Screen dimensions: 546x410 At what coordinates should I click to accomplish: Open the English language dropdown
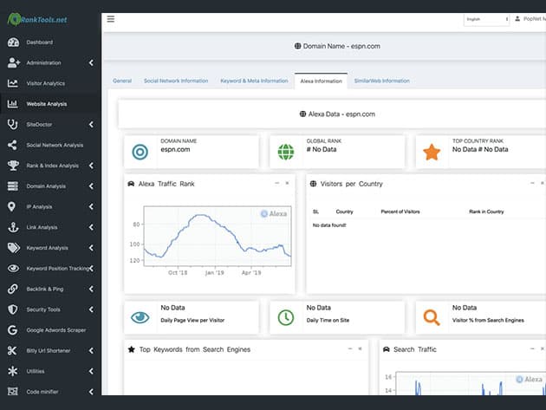pos(486,19)
